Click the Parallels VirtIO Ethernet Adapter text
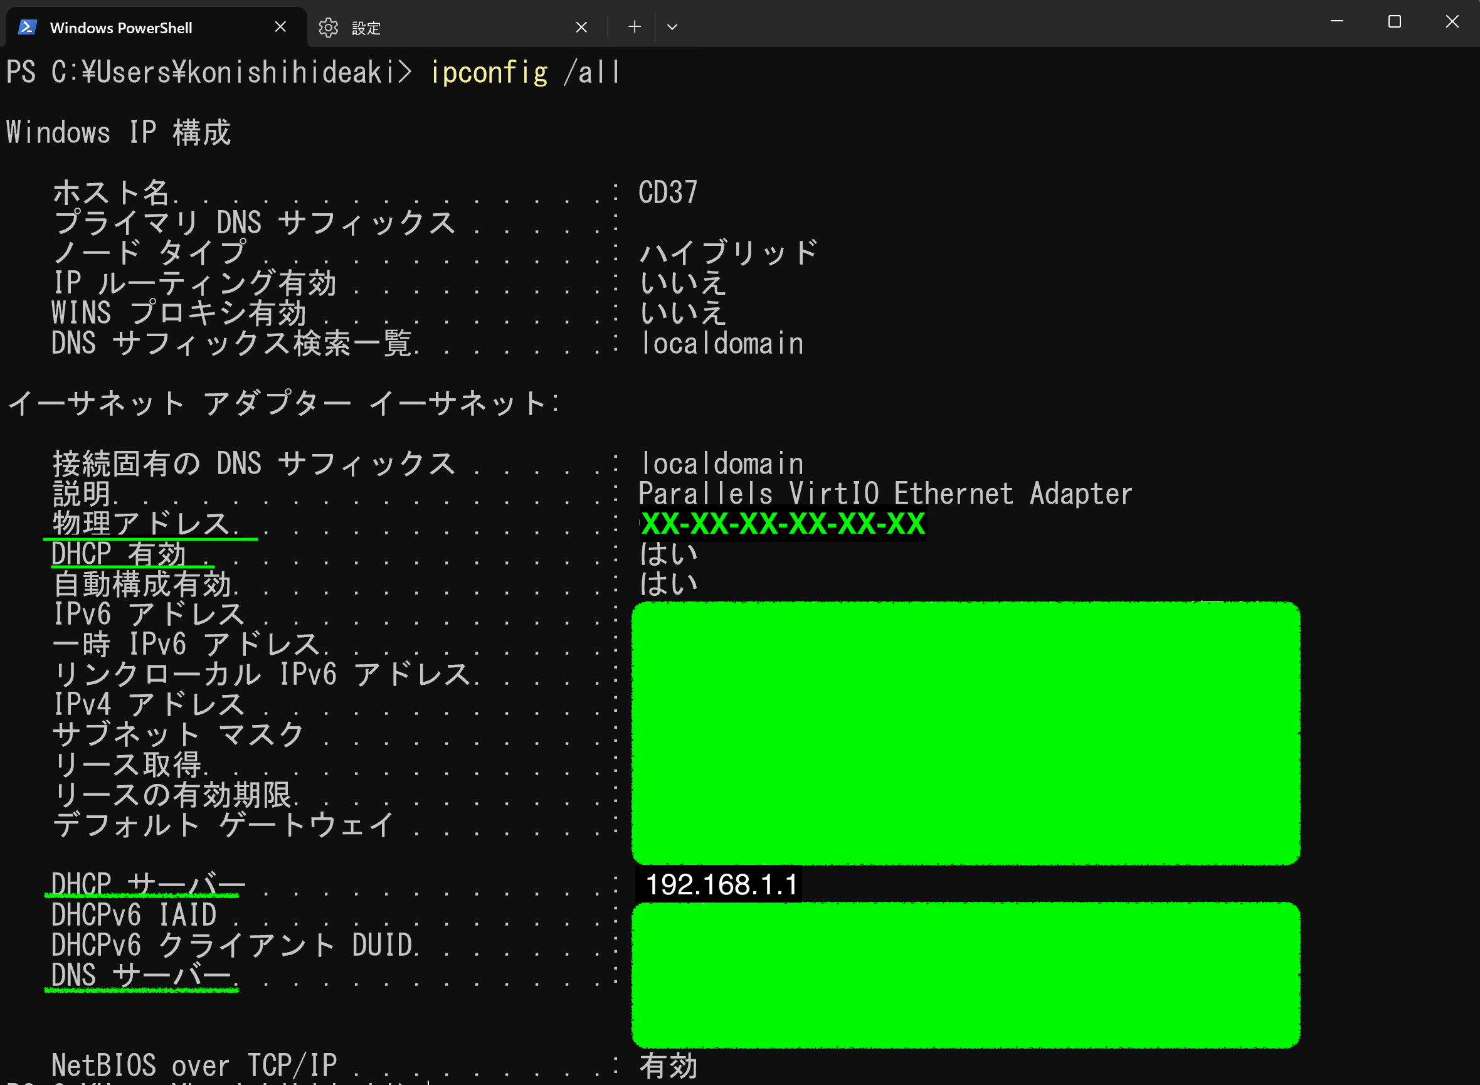Viewport: 1480px width, 1085px height. tap(884, 493)
